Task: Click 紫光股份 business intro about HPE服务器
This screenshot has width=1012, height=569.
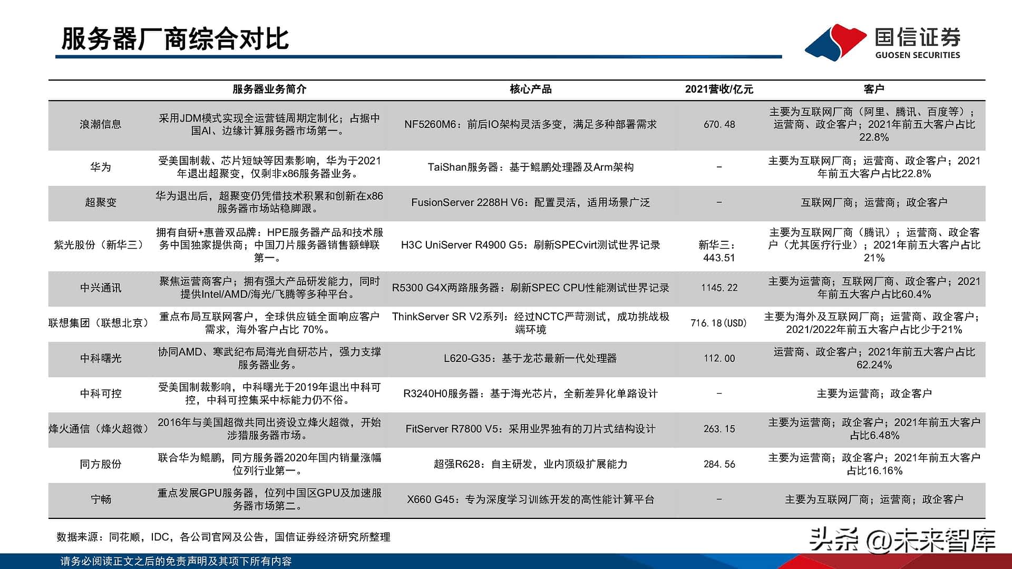Action: [269, 245]
